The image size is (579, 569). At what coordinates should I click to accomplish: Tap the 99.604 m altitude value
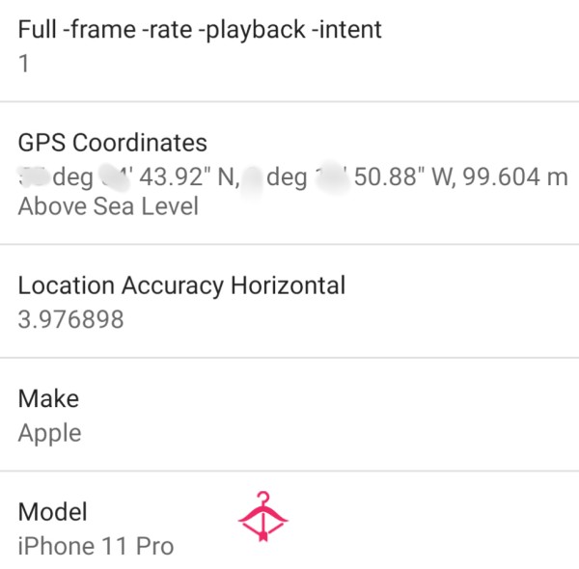point(515,176)
